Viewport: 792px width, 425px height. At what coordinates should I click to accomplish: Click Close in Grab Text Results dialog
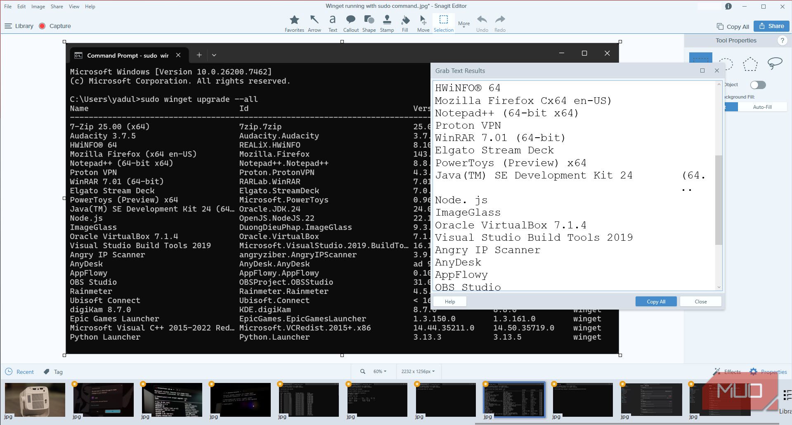click(700, 301)
